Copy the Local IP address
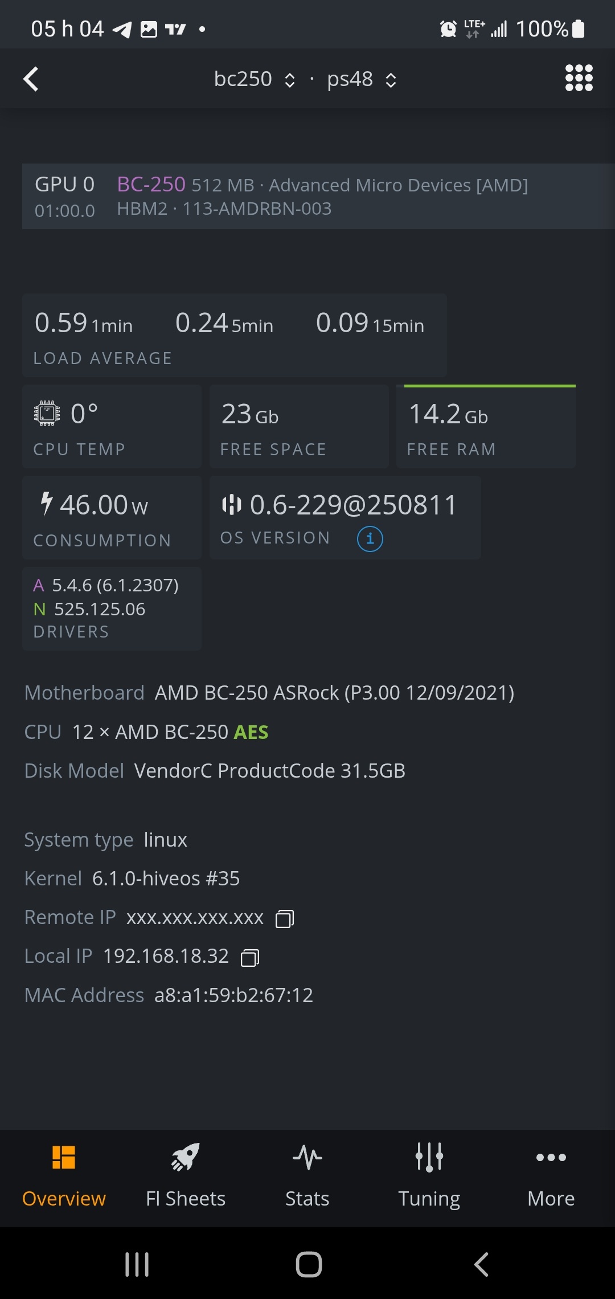Viewport: 615px width, 1299px height. tap(250, 957)
